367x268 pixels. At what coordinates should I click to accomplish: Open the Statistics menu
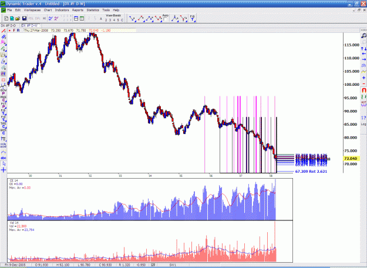[x=93, y=10]
